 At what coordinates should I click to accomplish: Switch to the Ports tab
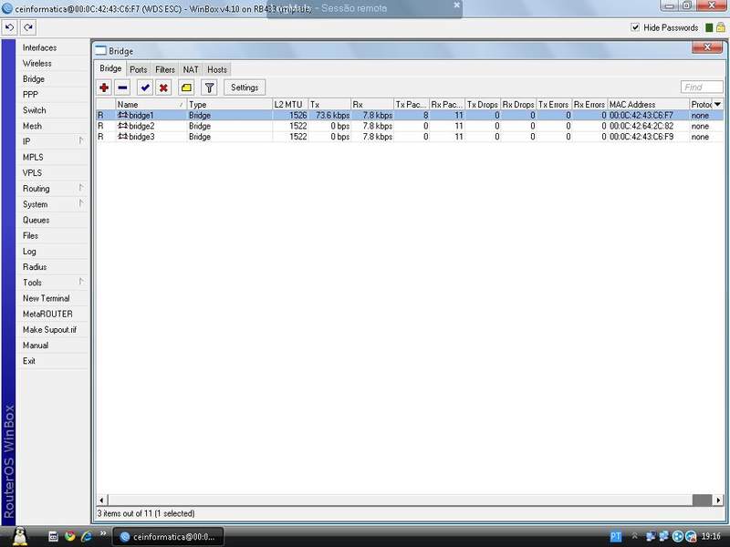point(139,70)
